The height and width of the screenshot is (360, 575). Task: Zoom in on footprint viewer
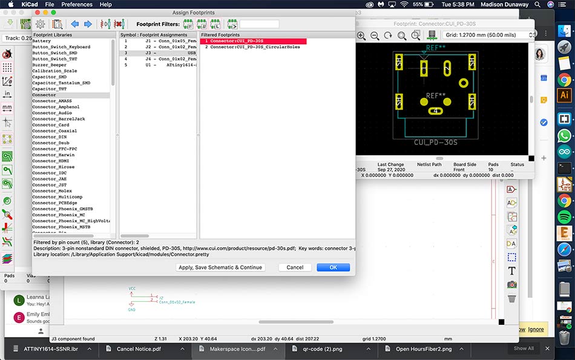(x=361, y=36)
